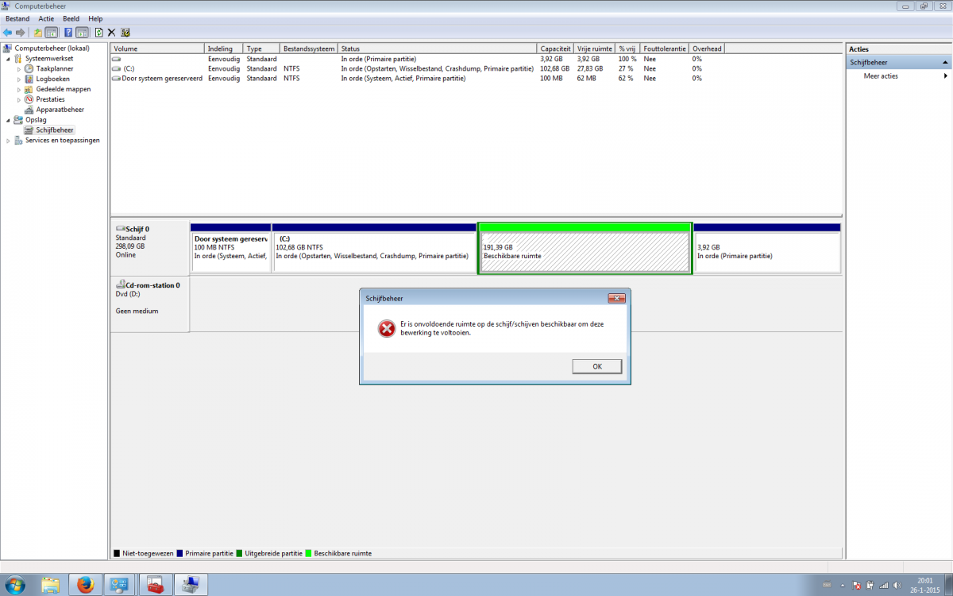This screenshot has width=953, height=596.
Task: Open the Bestand menu
Action: pos(17,18)
